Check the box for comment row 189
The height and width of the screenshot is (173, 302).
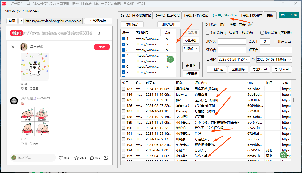(124, 122)
